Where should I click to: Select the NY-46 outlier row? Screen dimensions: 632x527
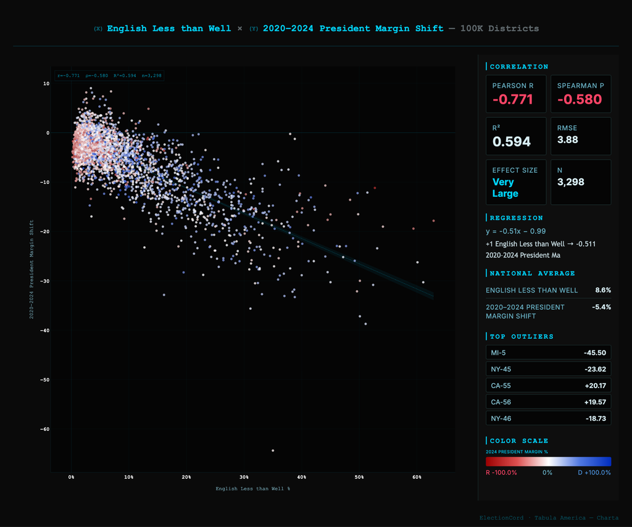(x=548, y=418)
